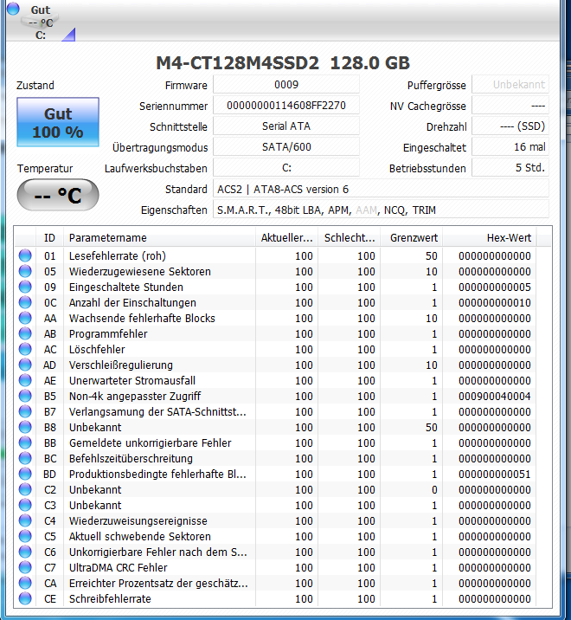Click status icon of Anzahl der Einschaltungen
Image resolution: width=571 pixels, height=620 pixels.
[25, 302]
